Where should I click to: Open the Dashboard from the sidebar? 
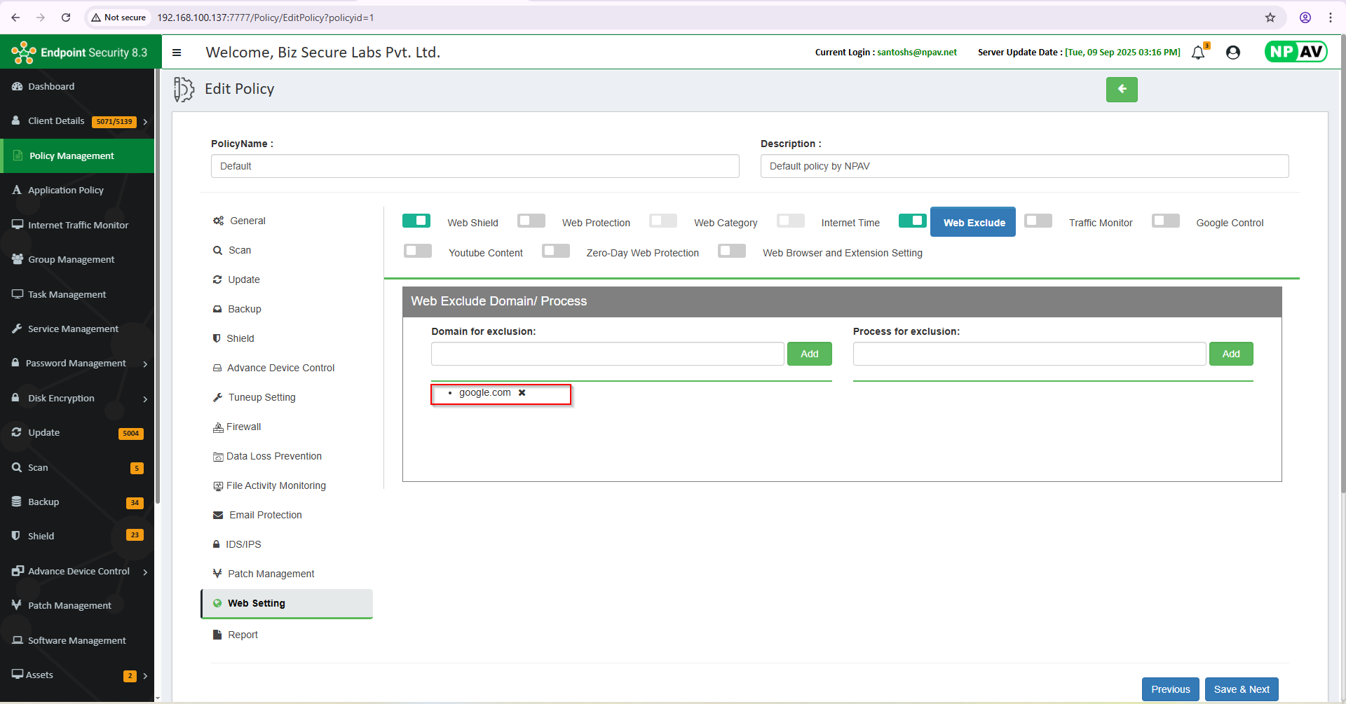coord(51,87)
